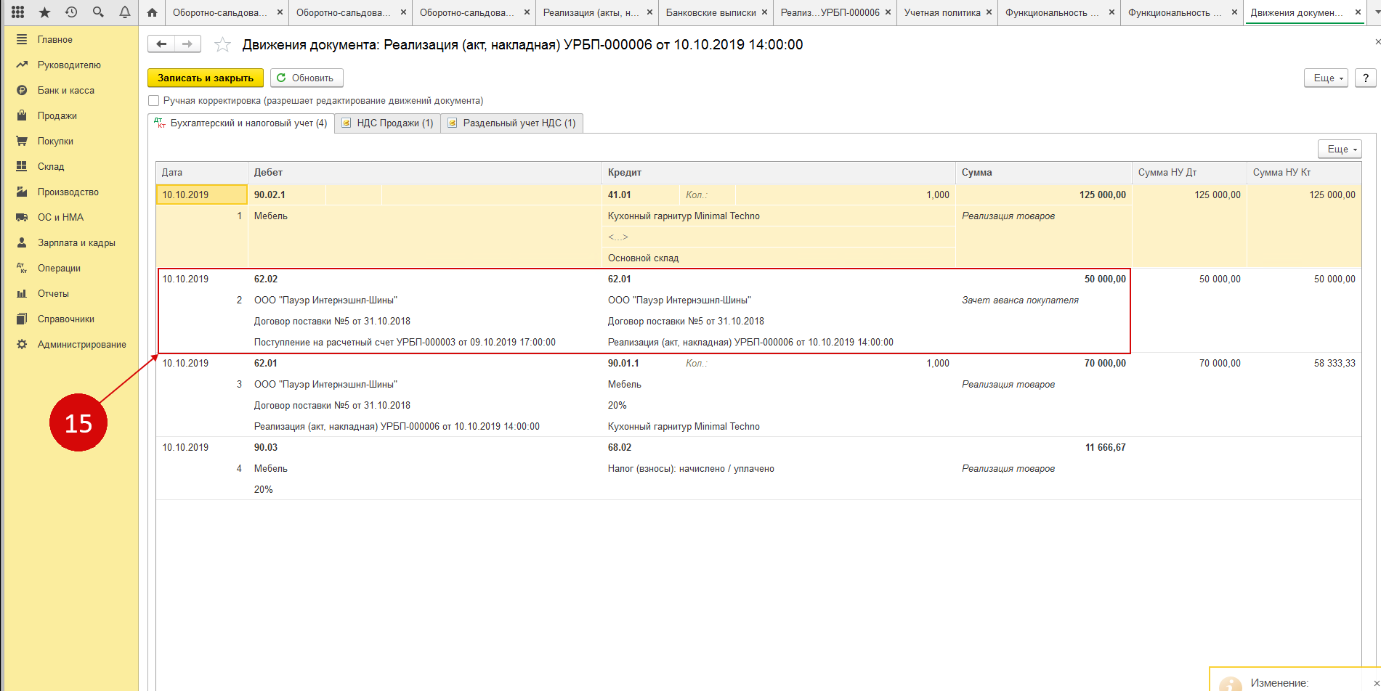Open the Справочники section

tap(66, 319)
